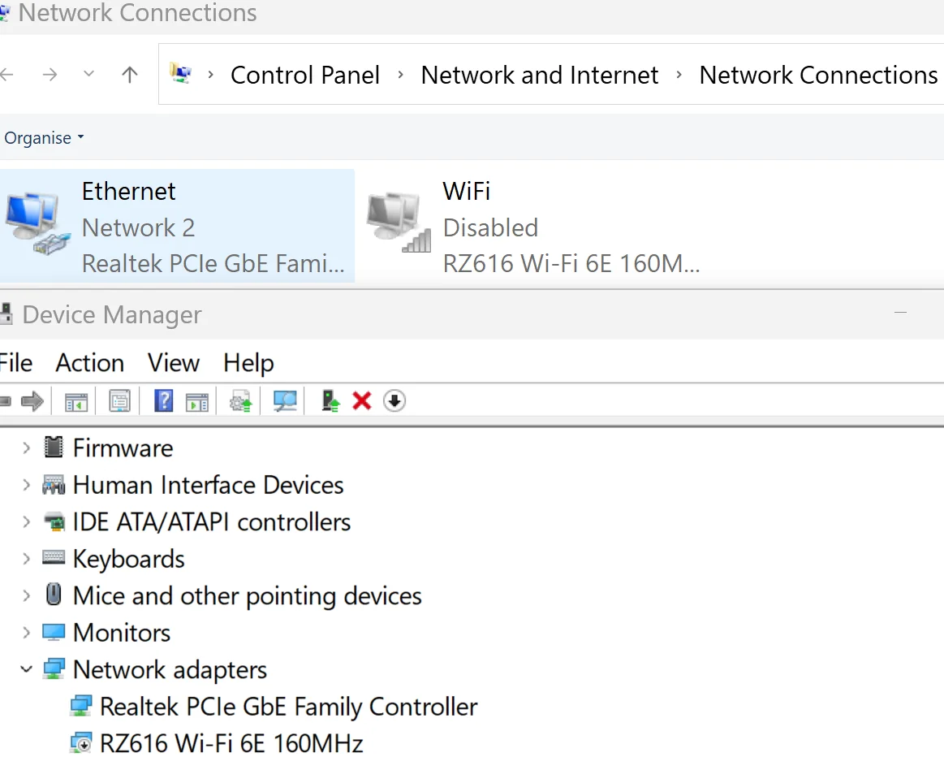Click the Update device driver toolbar icon
The height and width of the screenshot is (757, 944).
point(241,401)
